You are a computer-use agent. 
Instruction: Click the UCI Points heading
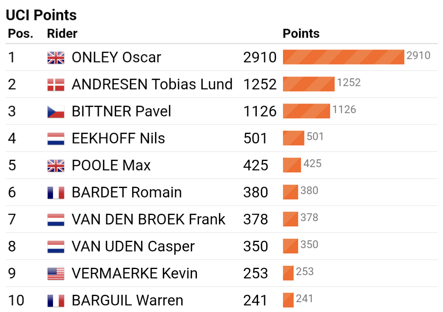pos(41,15)
